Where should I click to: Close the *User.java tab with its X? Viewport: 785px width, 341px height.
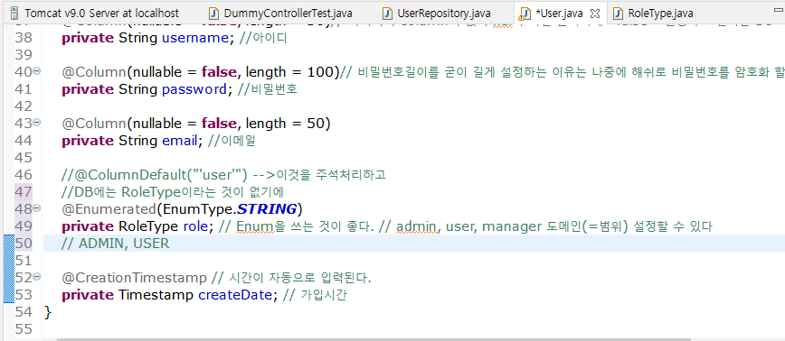pos(596,13)
